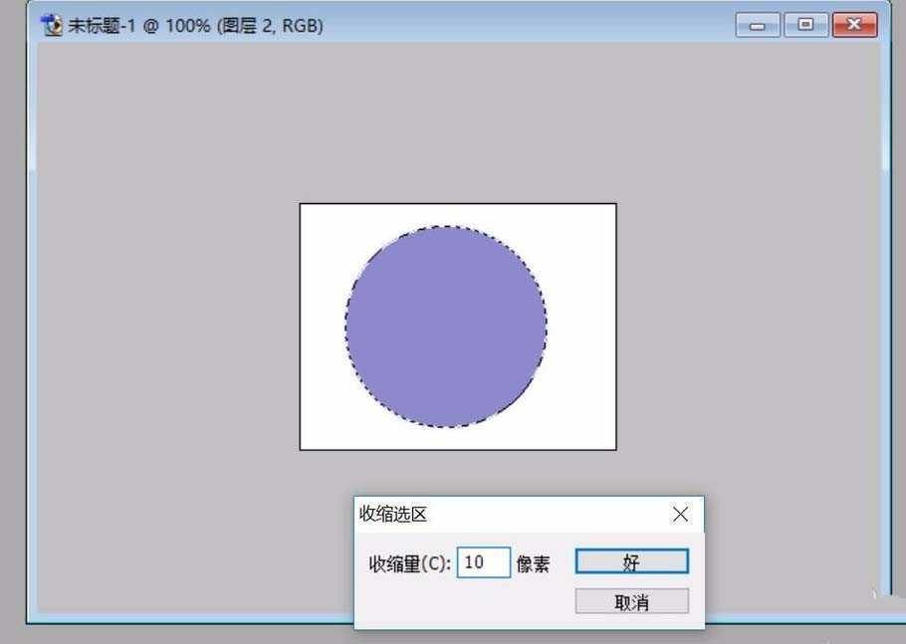Viewport: 906px width, 644px height.
Task: Confirm shrink with the 好 button
Action: pyautogui.click(x=631, y=561)
